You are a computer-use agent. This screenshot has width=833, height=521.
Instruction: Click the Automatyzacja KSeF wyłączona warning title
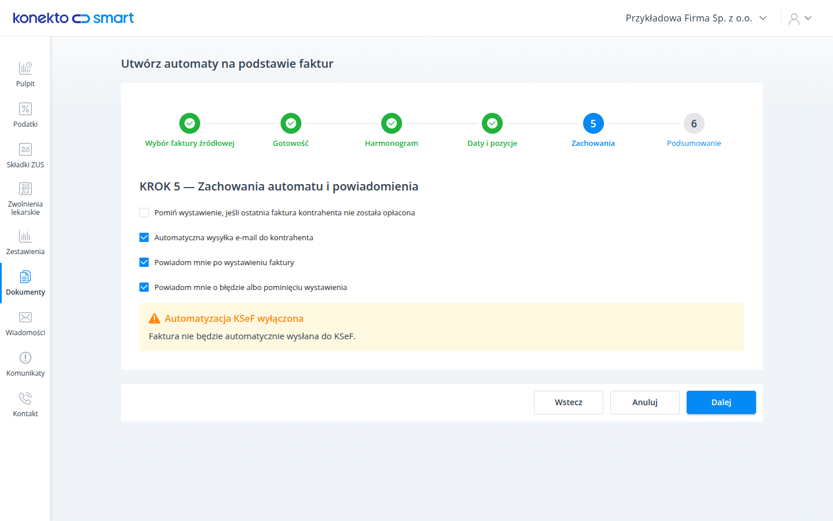(234, 318)
